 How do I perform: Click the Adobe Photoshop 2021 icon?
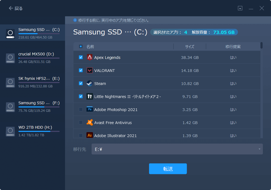click(x=89, y=109)
